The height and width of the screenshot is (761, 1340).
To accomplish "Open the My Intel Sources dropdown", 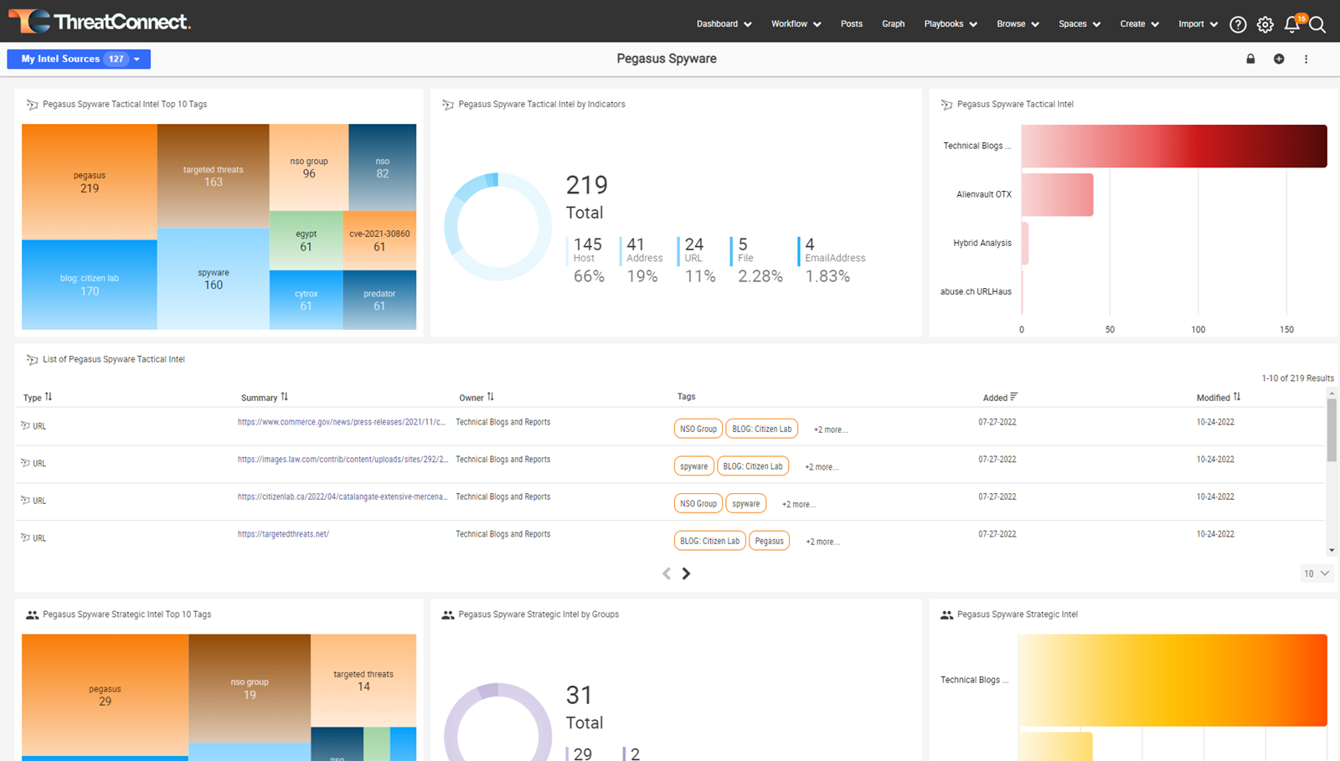I will pos(79,59).
